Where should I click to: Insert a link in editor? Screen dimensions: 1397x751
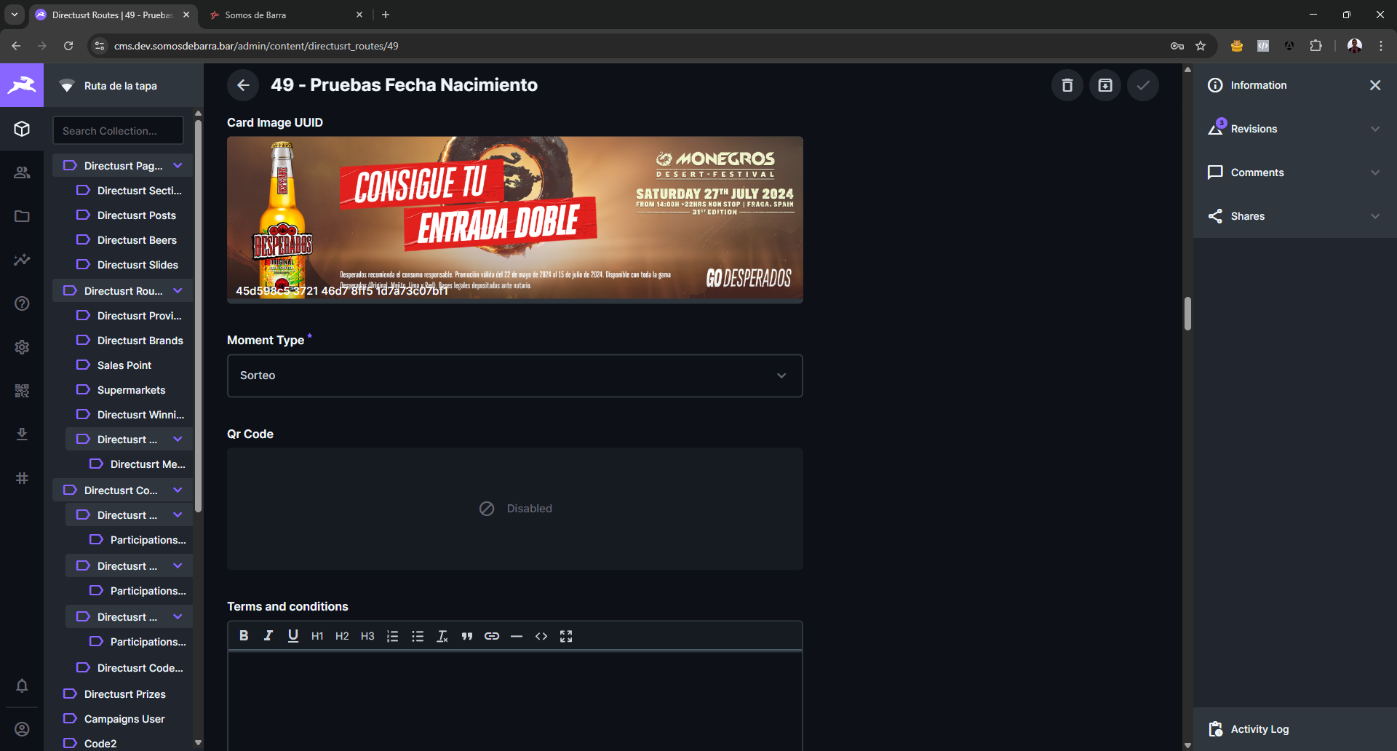[492, 636]
